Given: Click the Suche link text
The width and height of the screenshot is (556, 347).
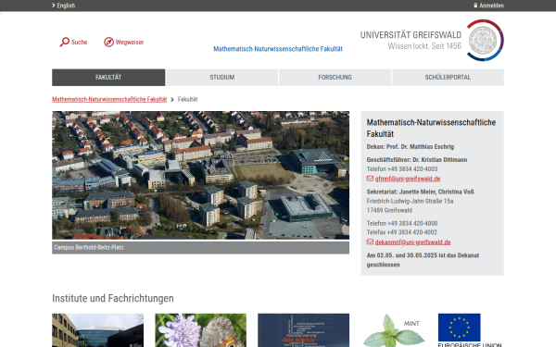Looking at the screenshot, I should (x=79, y=43).
